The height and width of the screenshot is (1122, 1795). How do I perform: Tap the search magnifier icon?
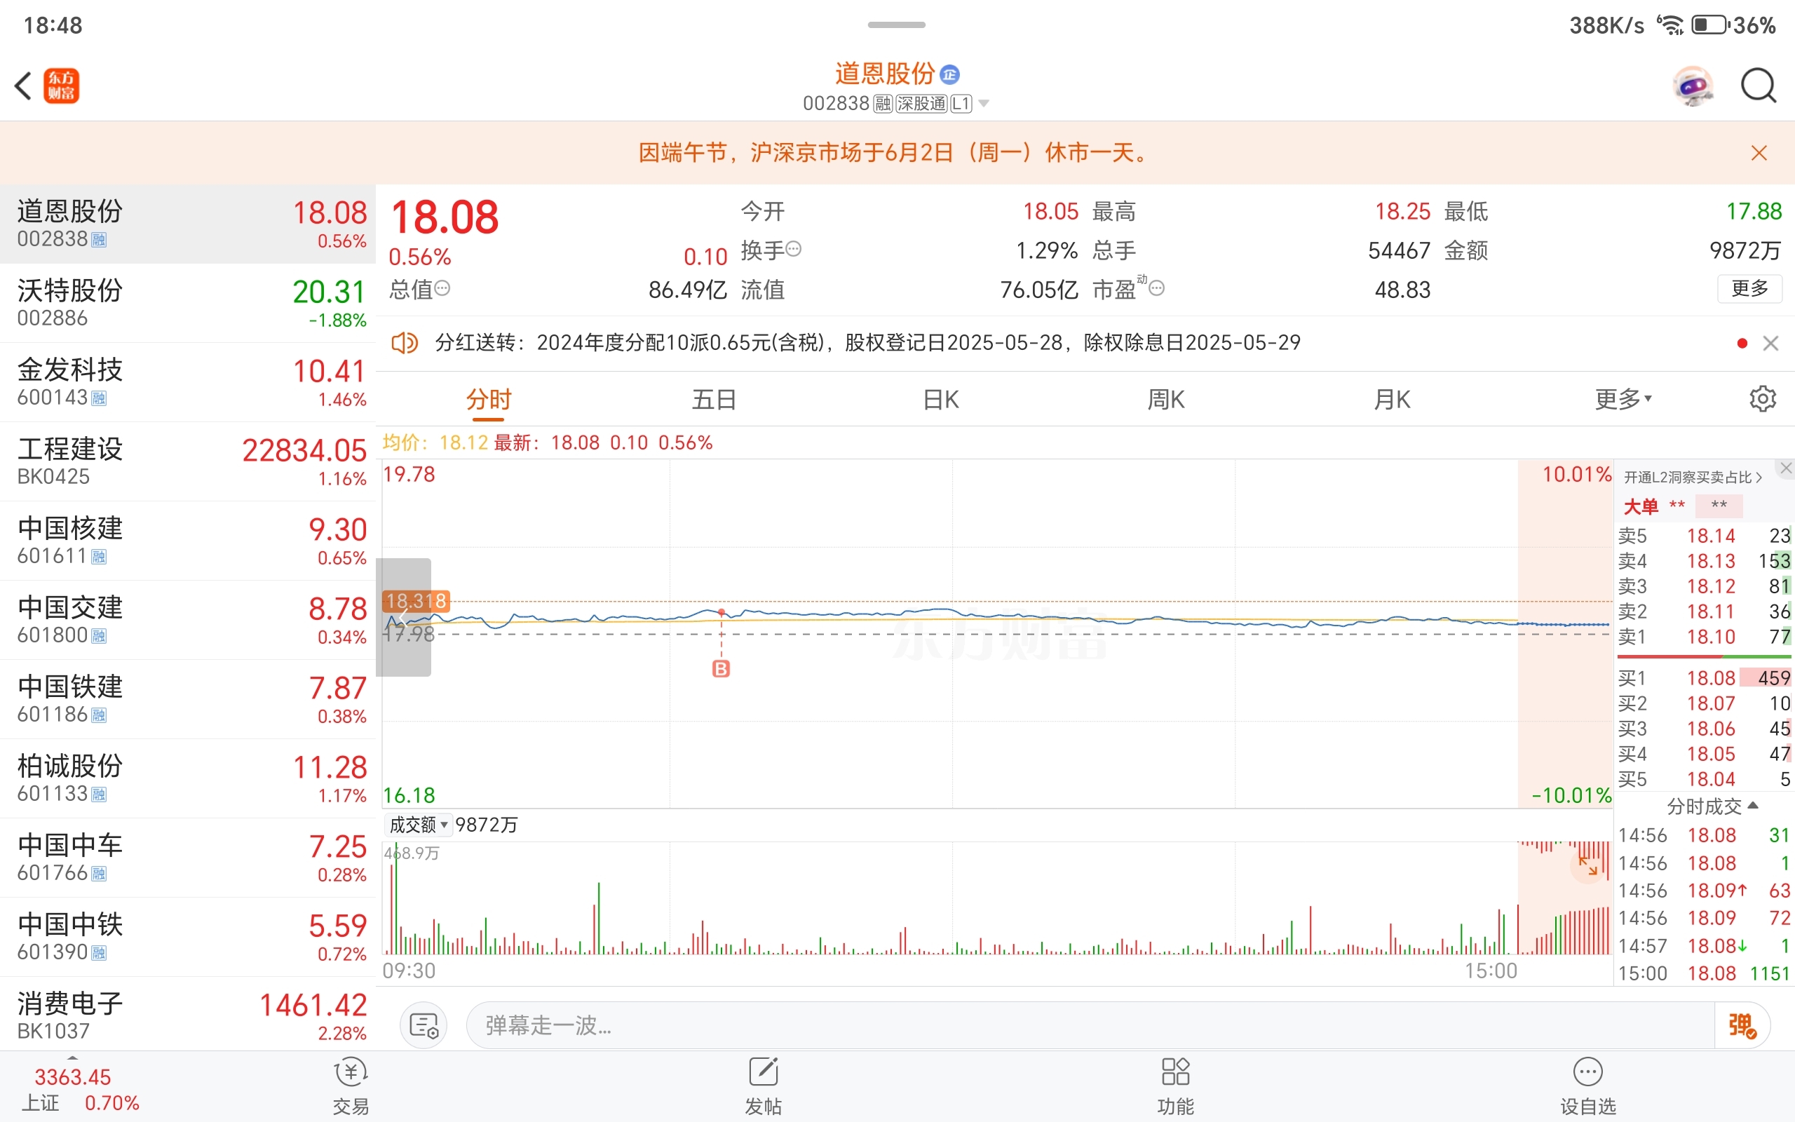(1759, 86)
